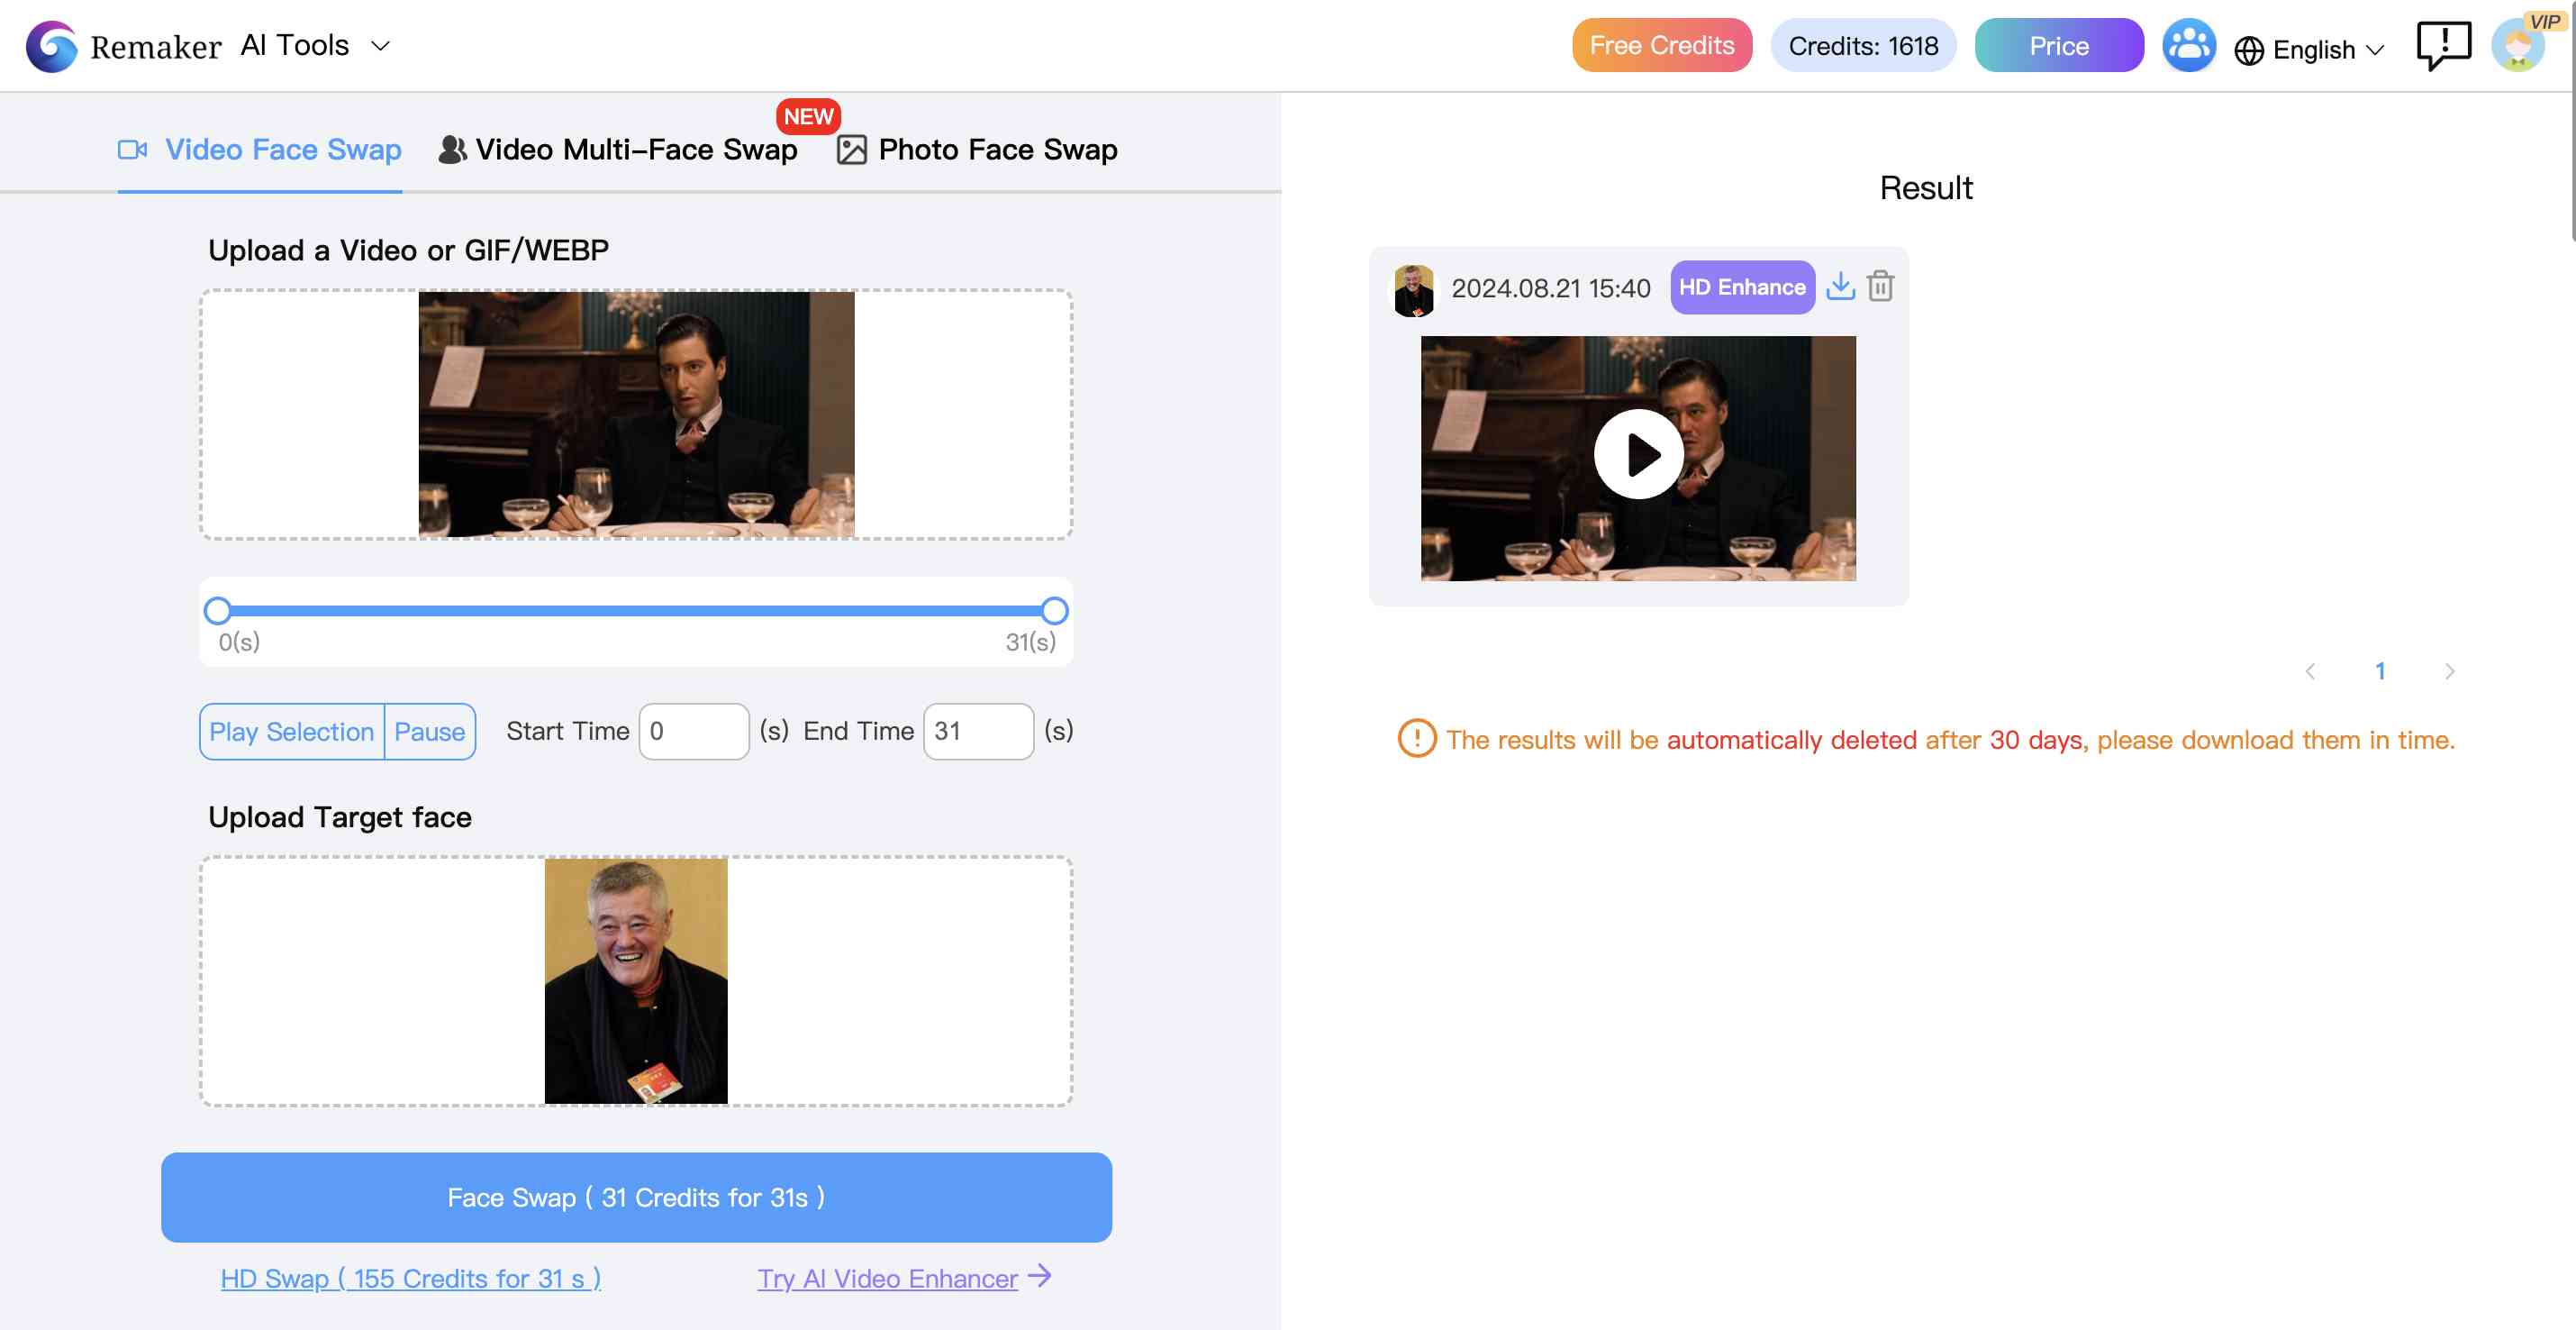2576x1330 pixels.
Task: Click the English language dropdown
Action: 2308,46
